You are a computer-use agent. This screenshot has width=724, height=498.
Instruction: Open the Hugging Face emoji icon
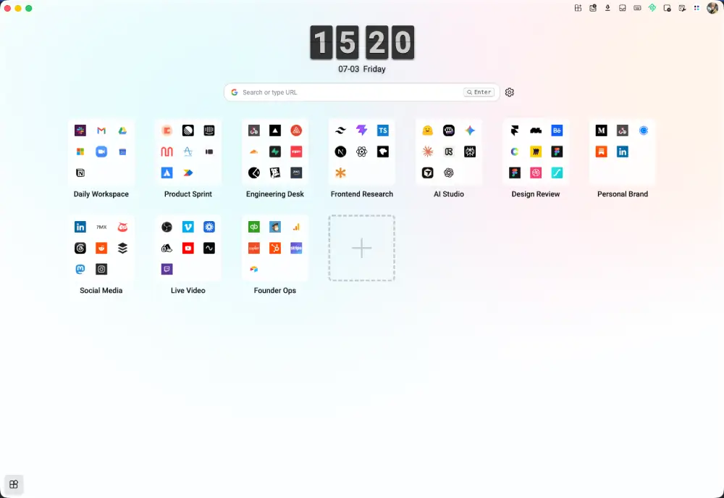pos(428,131)
